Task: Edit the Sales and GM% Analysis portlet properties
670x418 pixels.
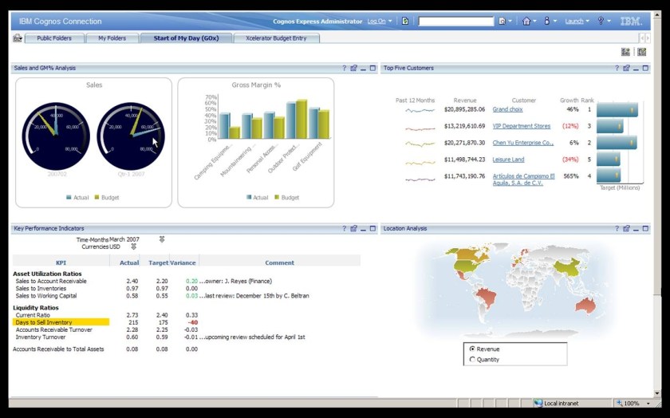Action: (354, 68)
